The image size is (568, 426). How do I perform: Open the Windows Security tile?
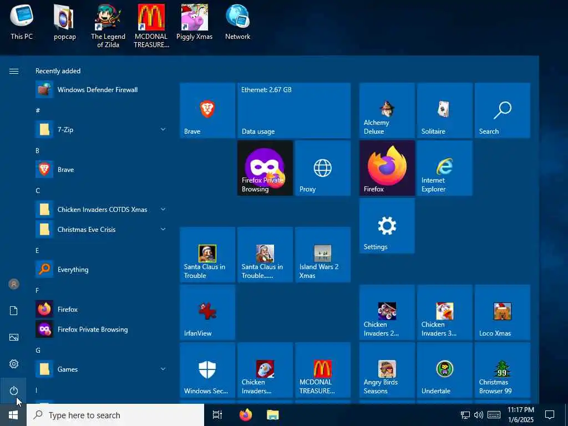click(x=207, y=370)
